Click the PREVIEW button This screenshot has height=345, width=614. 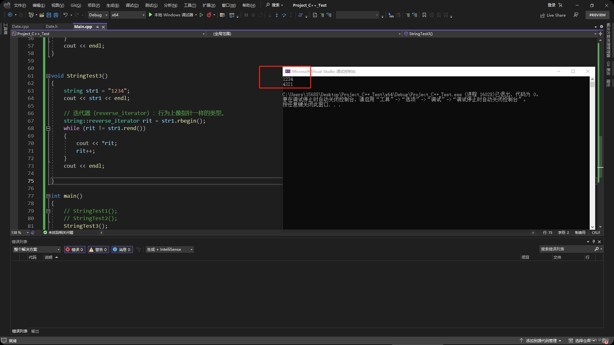(597, 15)
